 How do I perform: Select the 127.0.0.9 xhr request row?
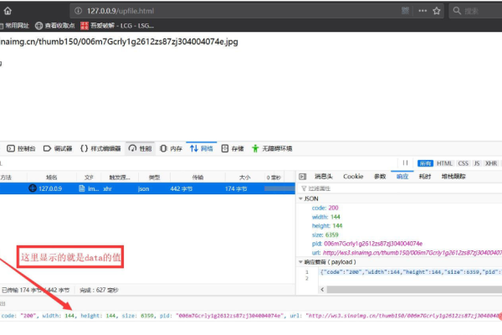(125, 188)
